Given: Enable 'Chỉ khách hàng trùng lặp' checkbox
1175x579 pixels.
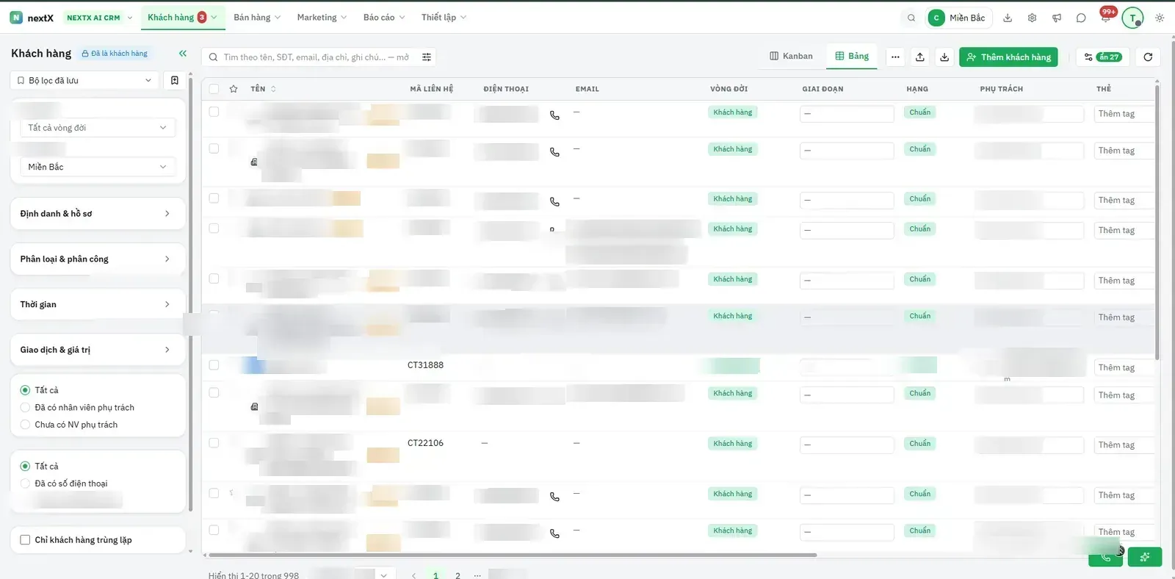Looking at the screenshot, I should [25, 540].
